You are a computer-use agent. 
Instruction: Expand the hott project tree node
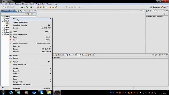[x=2, y=28]
